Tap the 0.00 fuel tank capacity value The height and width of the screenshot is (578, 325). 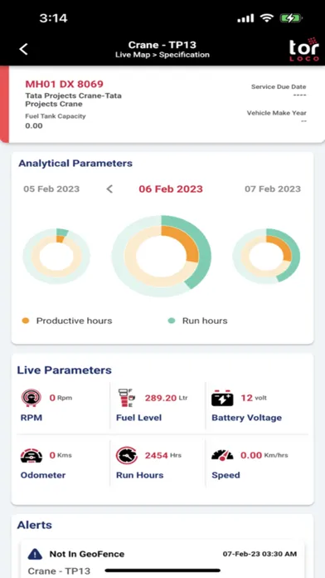click(34, 125)
